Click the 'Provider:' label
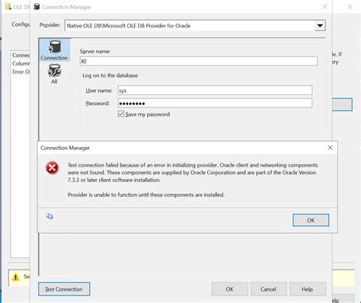Image resolution: width=361 pixels, height=303 pixels. [50, 25]
